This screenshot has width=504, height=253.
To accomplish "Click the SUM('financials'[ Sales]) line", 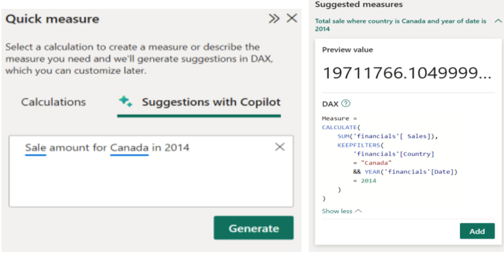I will [388, 136].
